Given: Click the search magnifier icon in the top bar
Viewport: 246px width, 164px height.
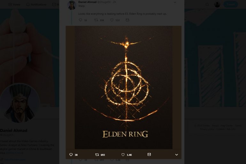Looking at the screenshot, I should click(207, 4).
